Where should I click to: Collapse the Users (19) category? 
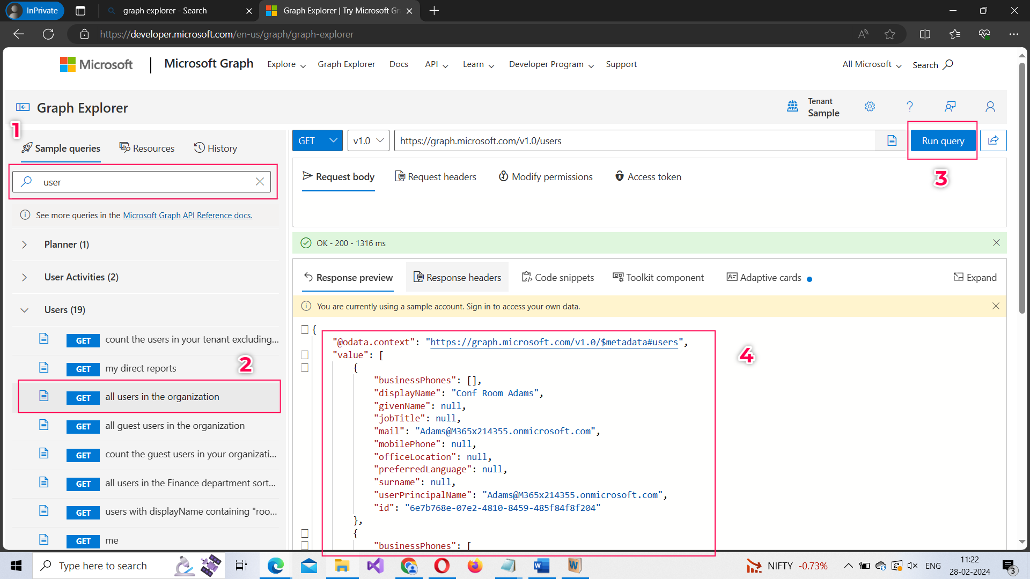[x=25, y=310]
